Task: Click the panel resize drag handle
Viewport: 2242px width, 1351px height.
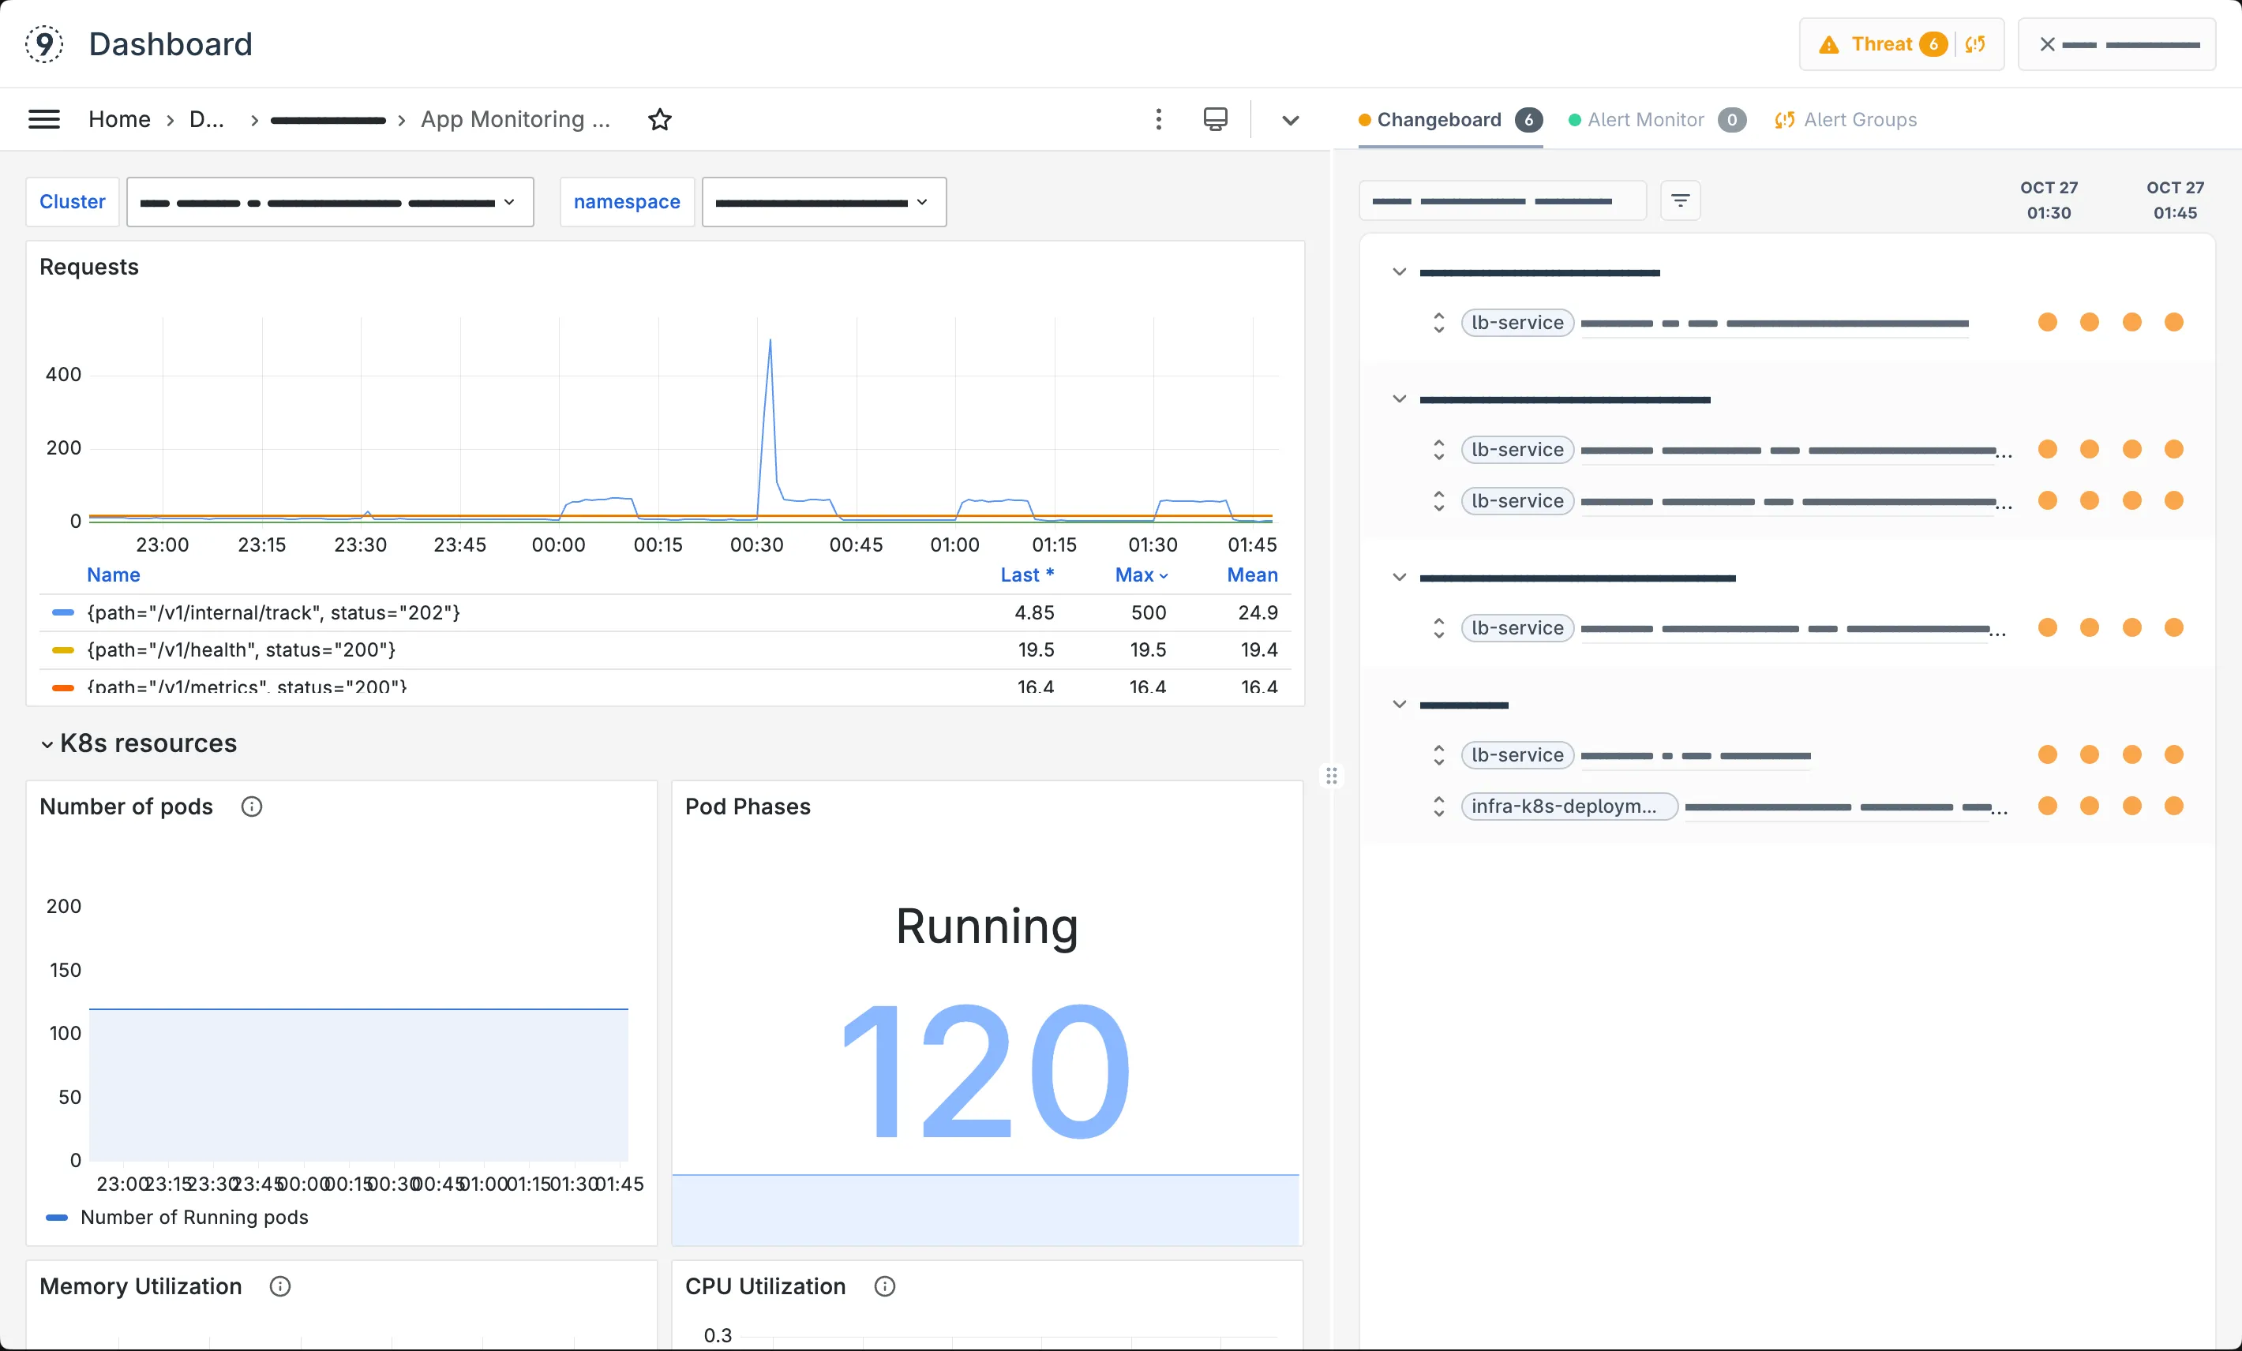Action: 1331,775
